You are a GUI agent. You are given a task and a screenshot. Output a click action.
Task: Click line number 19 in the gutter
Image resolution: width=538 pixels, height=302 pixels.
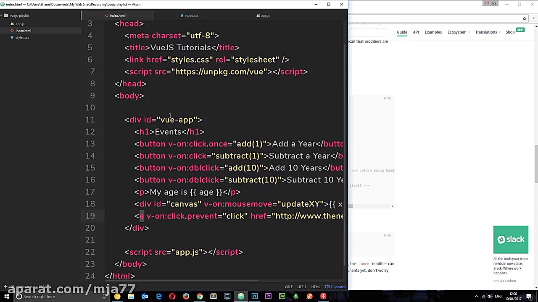(90, 216)
